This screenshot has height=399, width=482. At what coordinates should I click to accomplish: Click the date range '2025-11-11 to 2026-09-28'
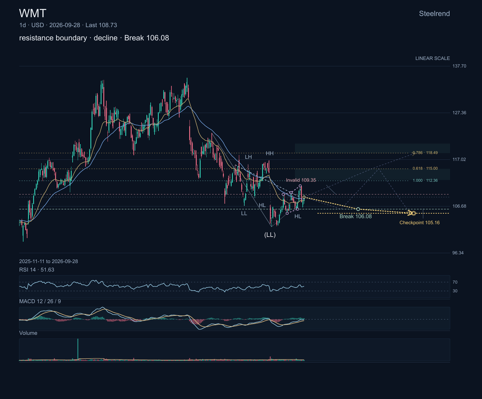coord(49,261)
